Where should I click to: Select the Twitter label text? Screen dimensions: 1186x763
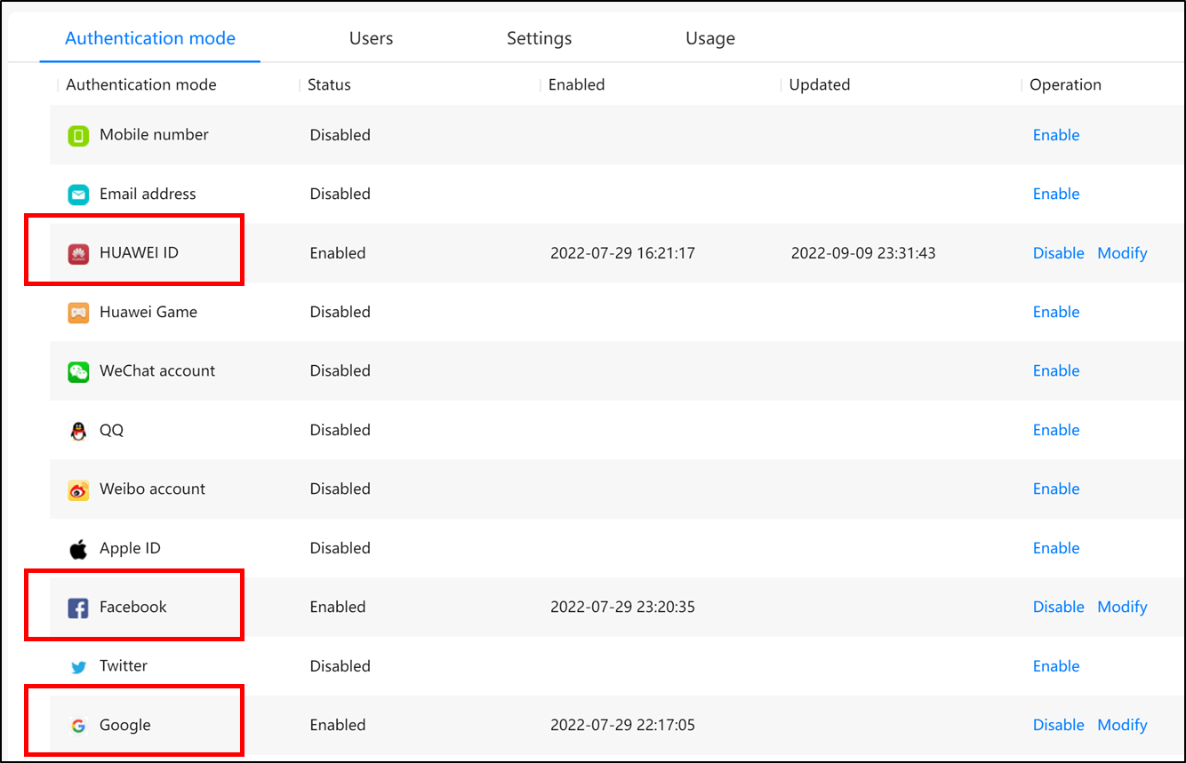tap(124, 666)
